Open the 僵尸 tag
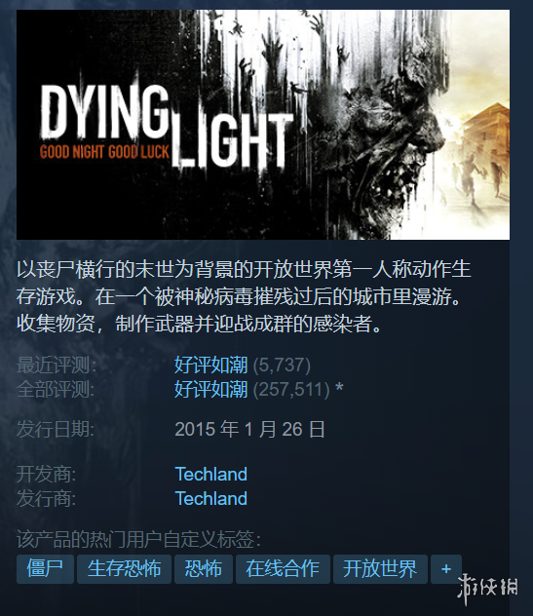Image resolution: width=533 pixels, height=616 pixels. [45, 569]
